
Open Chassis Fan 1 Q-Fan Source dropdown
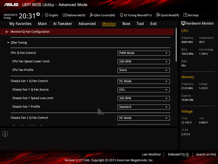coord(144,90)
